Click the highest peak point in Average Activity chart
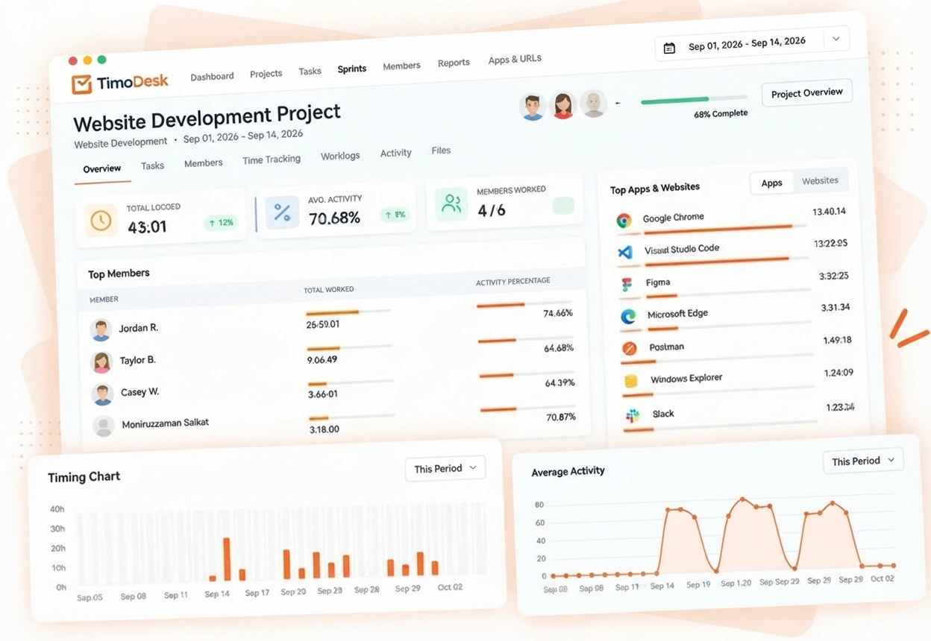 pos(742,499)
